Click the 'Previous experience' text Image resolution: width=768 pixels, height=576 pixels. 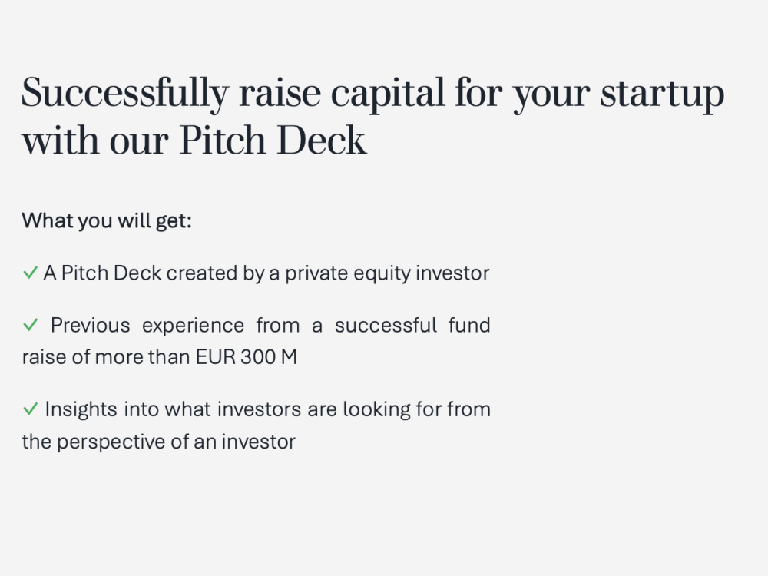[x=147, y=326]
